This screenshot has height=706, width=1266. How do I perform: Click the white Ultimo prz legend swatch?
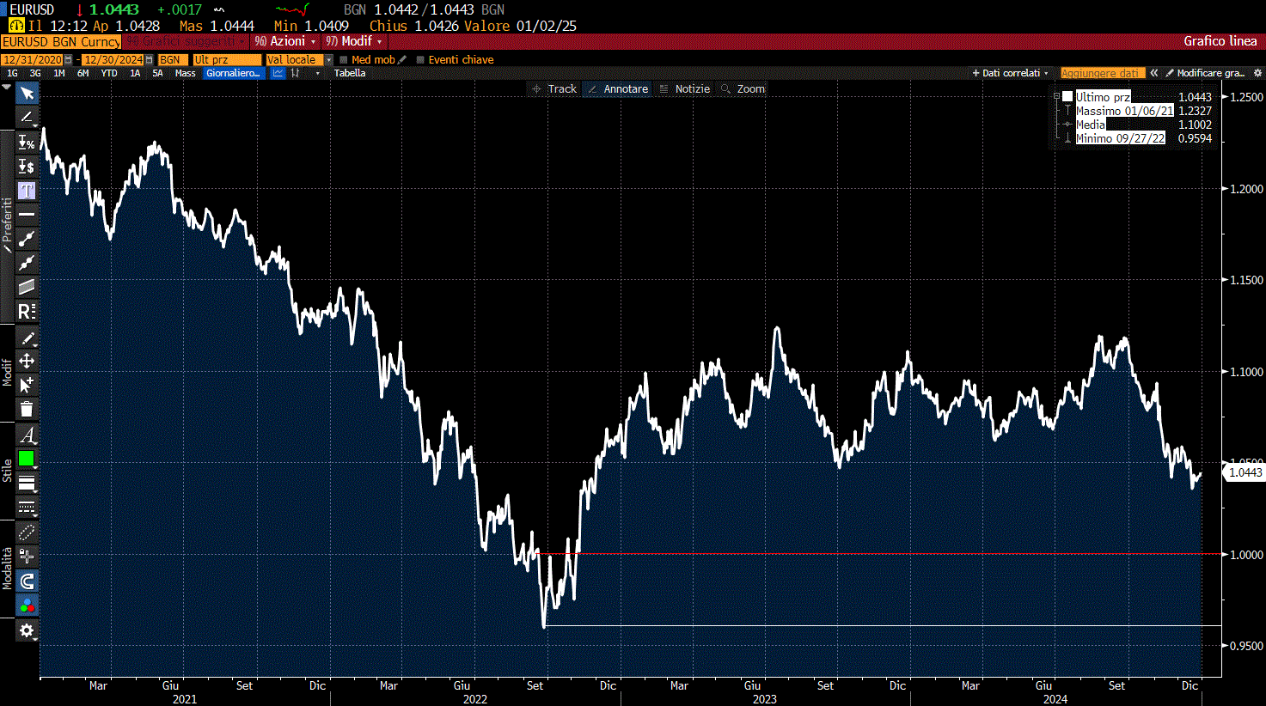1067,97
